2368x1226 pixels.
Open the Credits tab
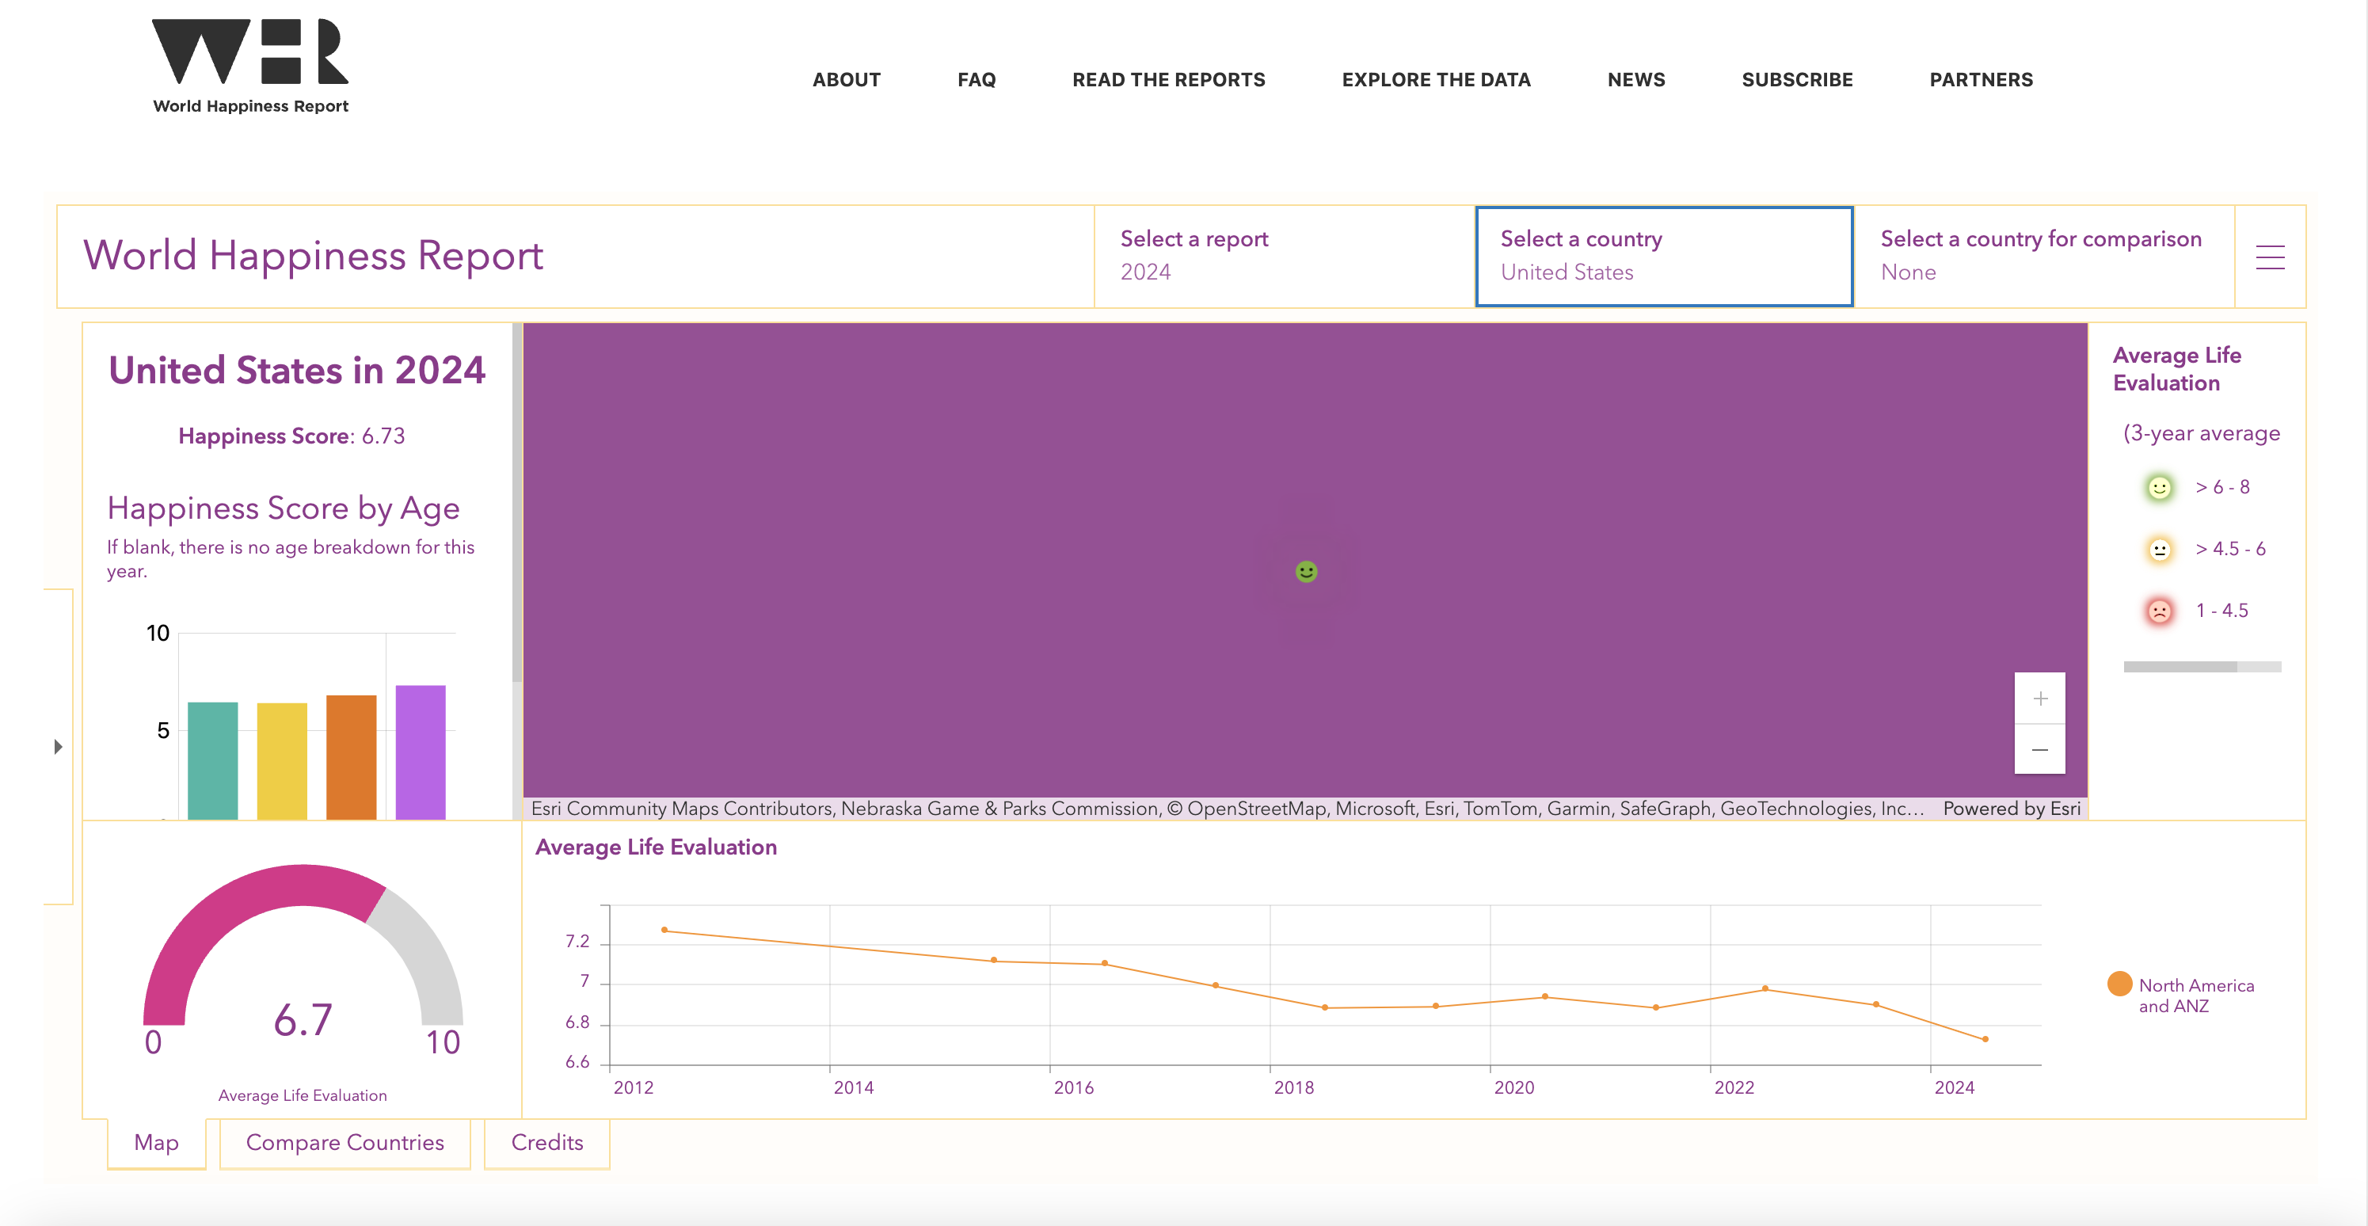point(547,1142)
